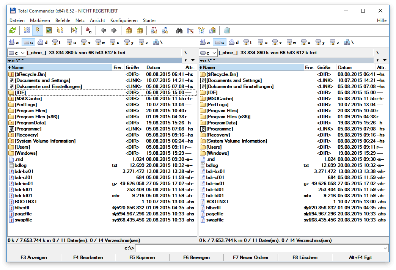Open file search with binoculars icon
Screen dimensions: 396x270
click(179, 31)
